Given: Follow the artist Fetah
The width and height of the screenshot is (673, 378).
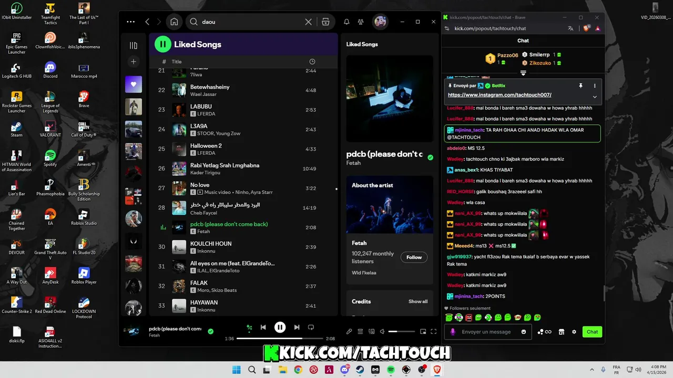Looking at the screenshot, I should pos(414,257).
